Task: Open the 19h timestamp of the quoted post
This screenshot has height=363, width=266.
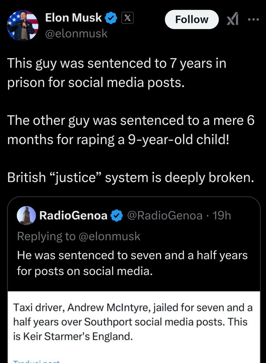Action: coord(222,216)
